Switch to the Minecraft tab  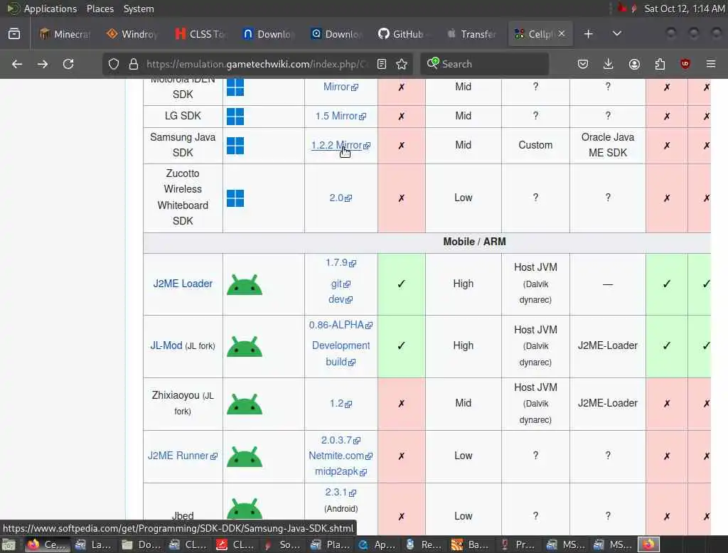point(65,34)
